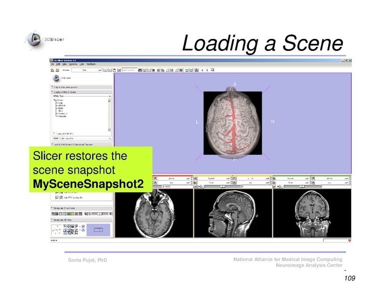Screen dimensions: 387x299
Task: Adjust the slice fade slider in Manipulate Slice Views
Action: tap(100, 214)
